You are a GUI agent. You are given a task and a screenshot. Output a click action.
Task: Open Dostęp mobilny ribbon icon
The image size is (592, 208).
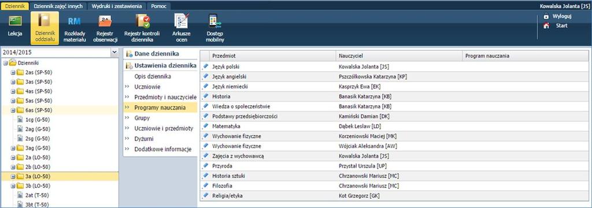[x=215, y=21]
